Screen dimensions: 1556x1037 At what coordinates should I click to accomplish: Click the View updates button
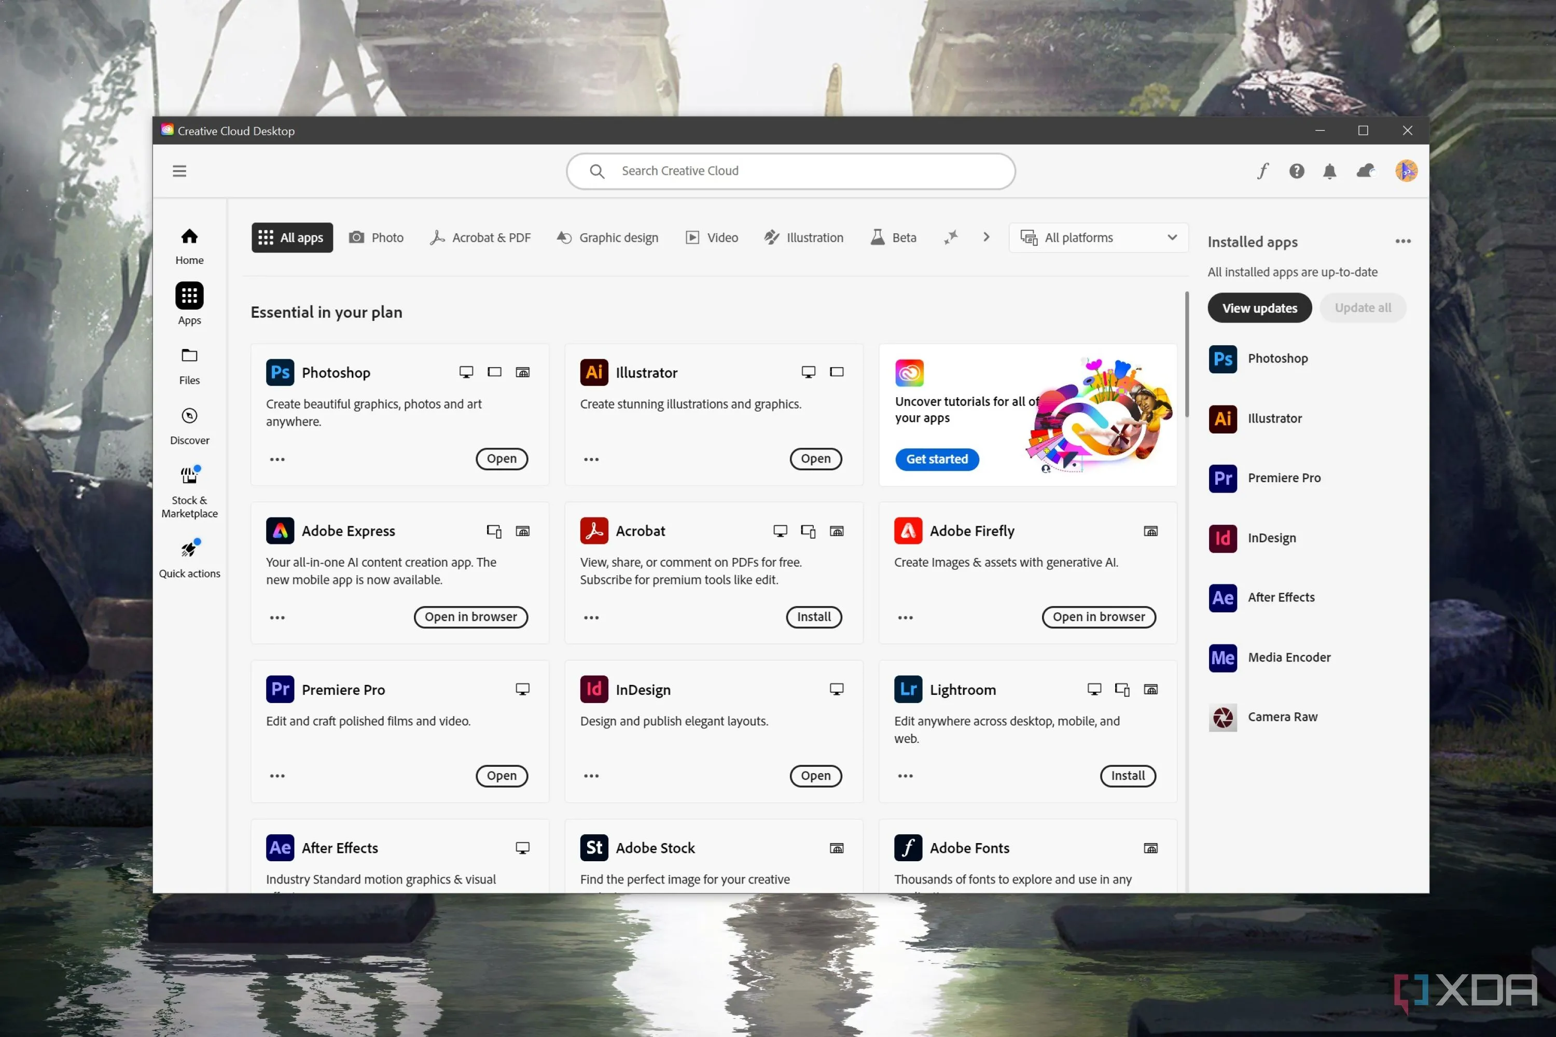click(1259, 308)
